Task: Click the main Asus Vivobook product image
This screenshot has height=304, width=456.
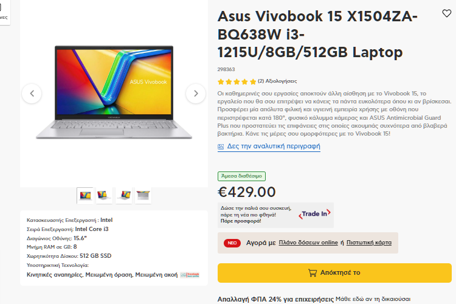Action: click(x=114, y=92)
